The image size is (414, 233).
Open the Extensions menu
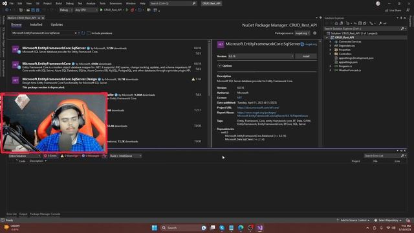click(116, 3)
